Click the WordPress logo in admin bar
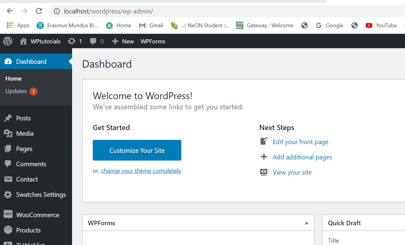The width and height of the screenshot is (405, 245). 8,41
